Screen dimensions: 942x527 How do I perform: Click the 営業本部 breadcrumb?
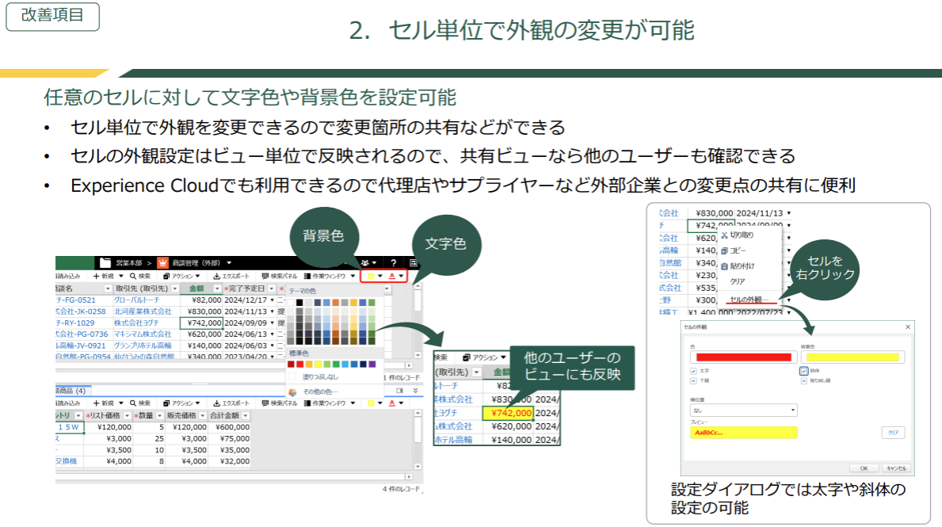(x=129, y=262)
